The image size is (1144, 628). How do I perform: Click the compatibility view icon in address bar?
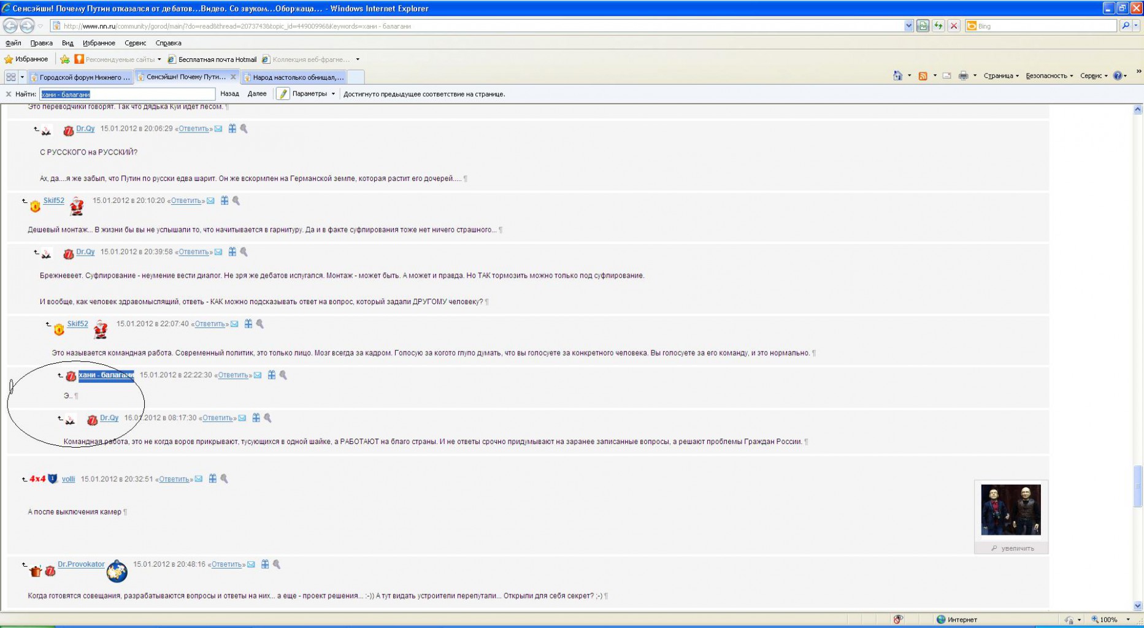(923, 26)
